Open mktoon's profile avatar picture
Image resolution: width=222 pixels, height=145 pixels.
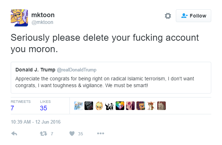19,18
